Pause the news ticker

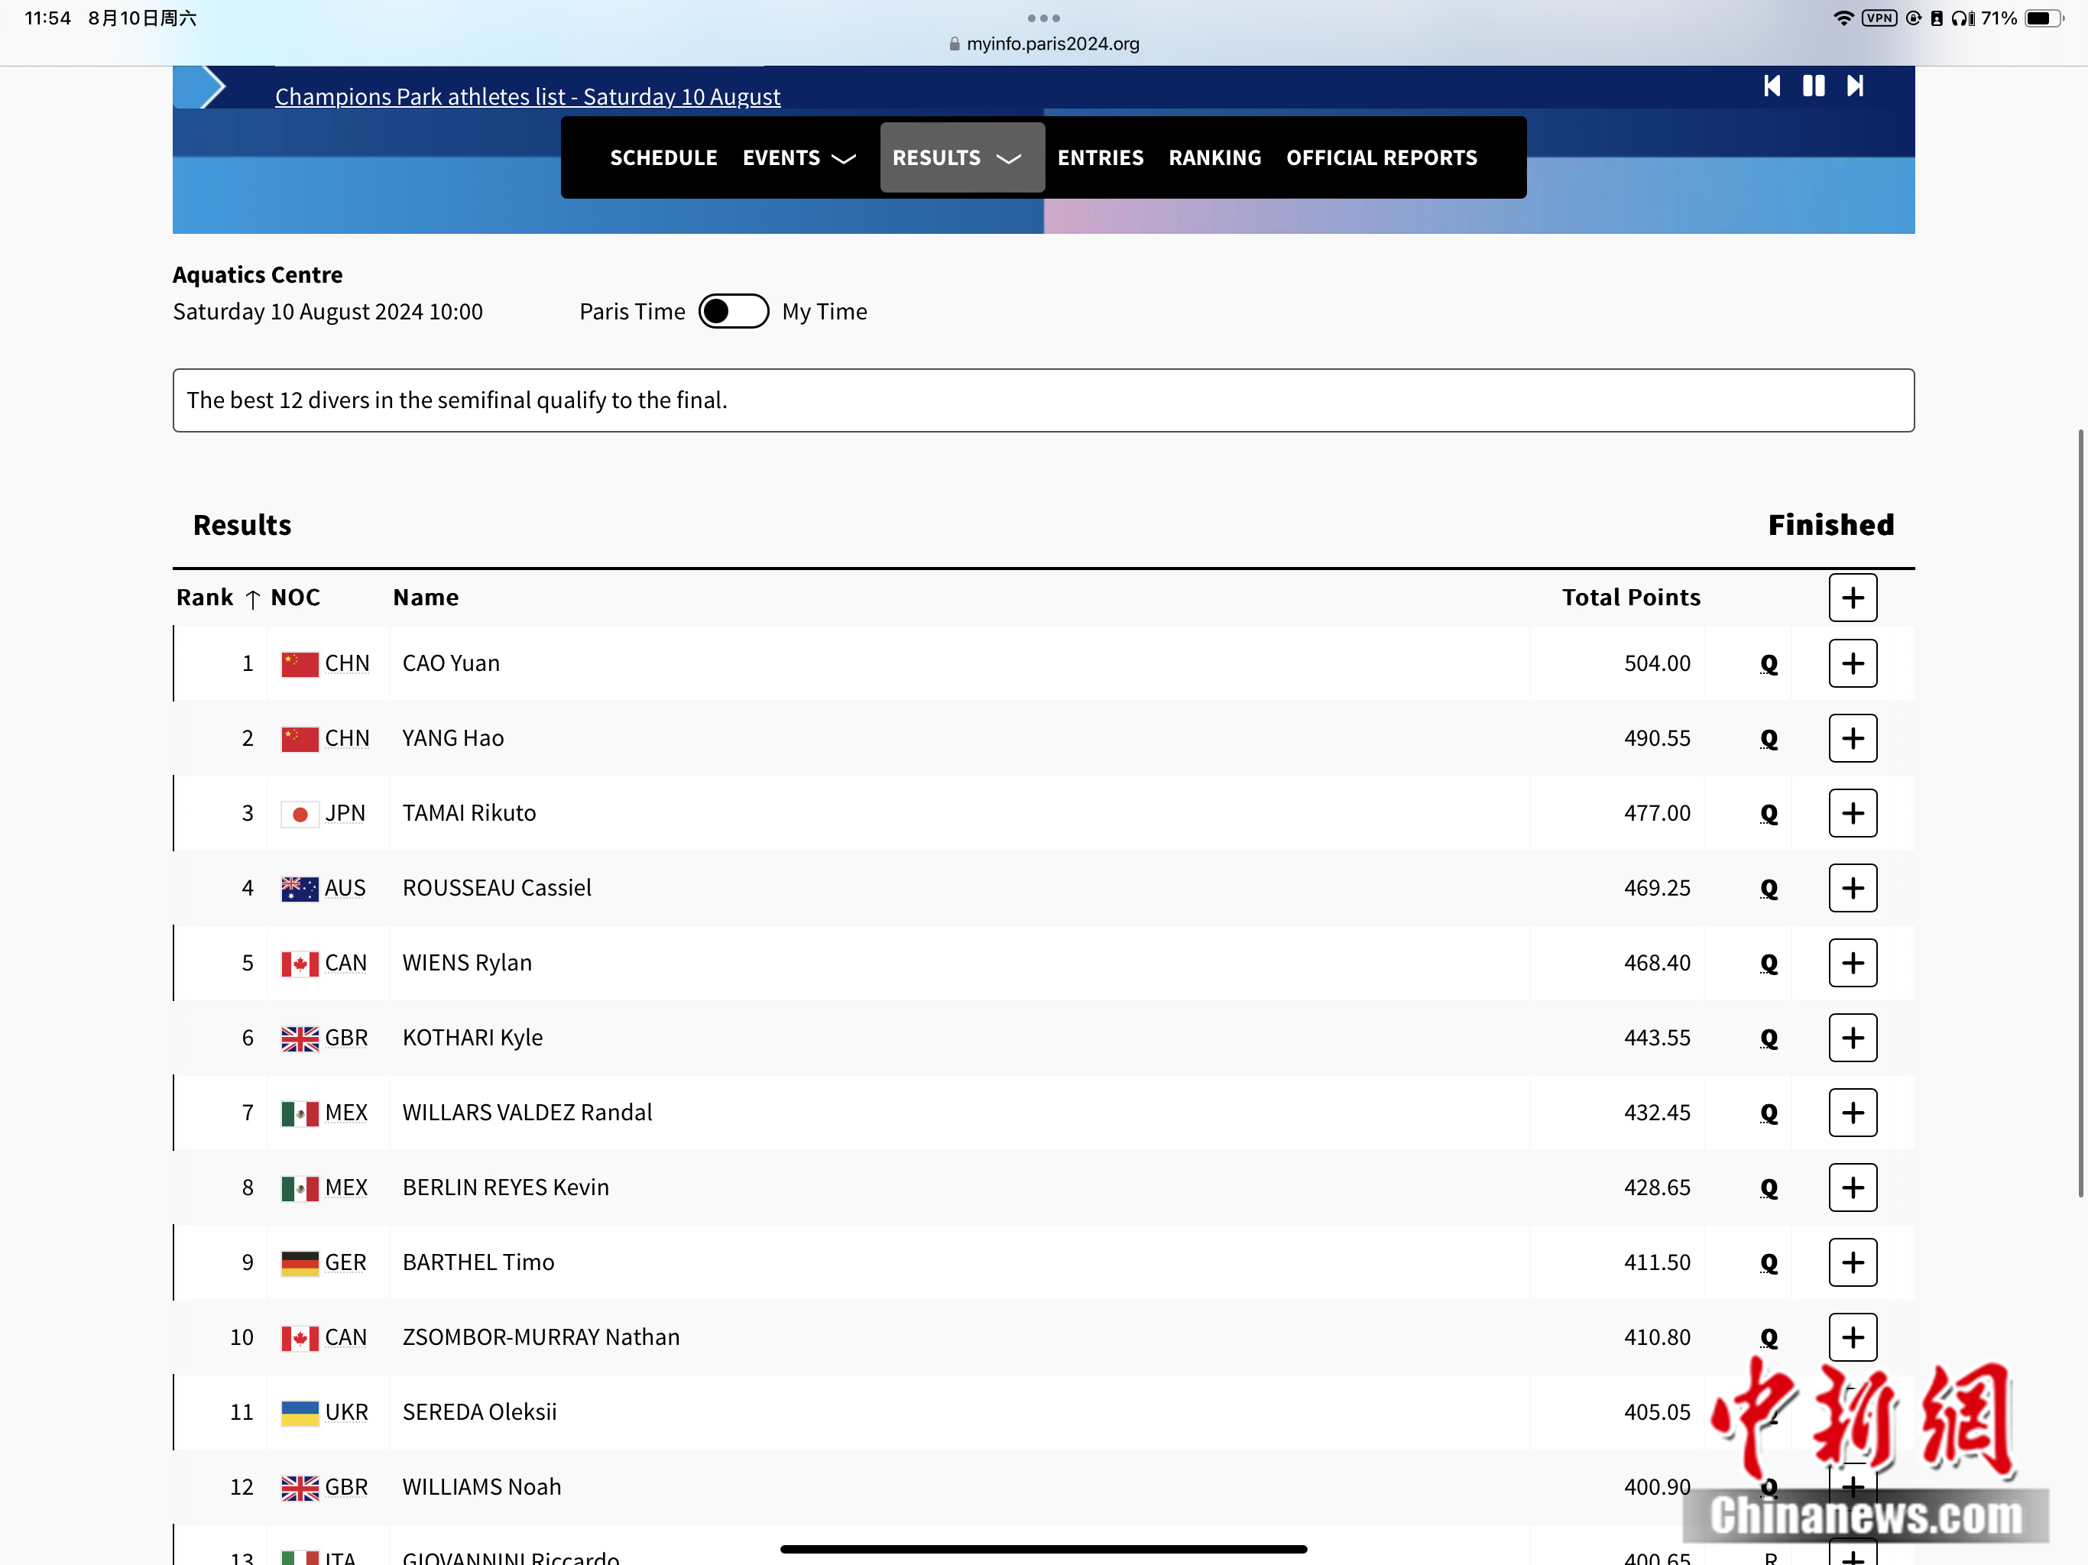coord(1814,86)
